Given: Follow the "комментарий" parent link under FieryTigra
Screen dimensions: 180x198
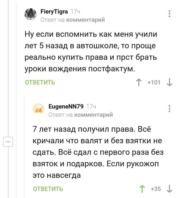Looking at the screenshot, I should (x=85, y=20).
